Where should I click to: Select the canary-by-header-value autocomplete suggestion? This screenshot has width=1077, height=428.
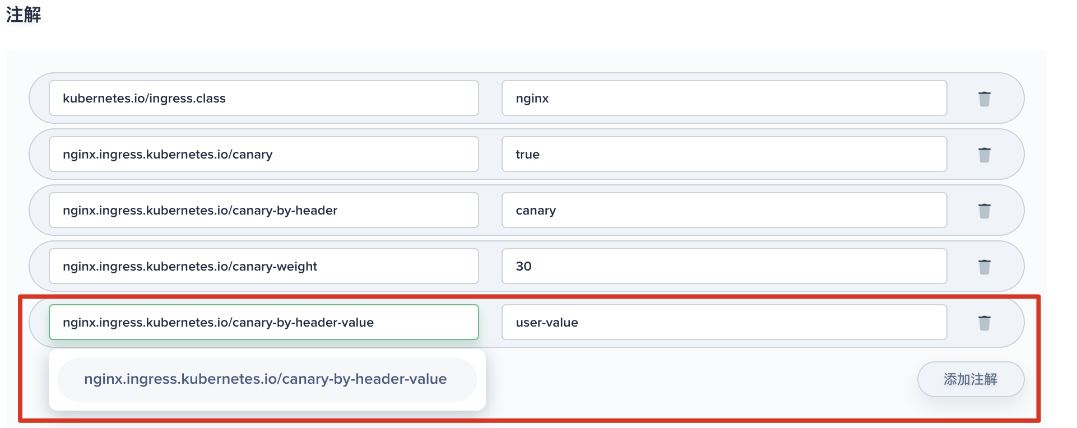[x=266, y=379]
